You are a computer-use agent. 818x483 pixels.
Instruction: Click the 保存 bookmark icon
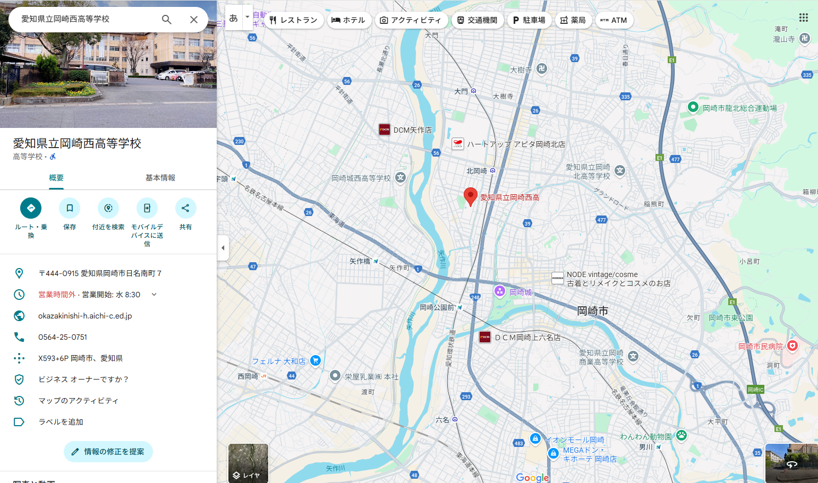[70, 208]
